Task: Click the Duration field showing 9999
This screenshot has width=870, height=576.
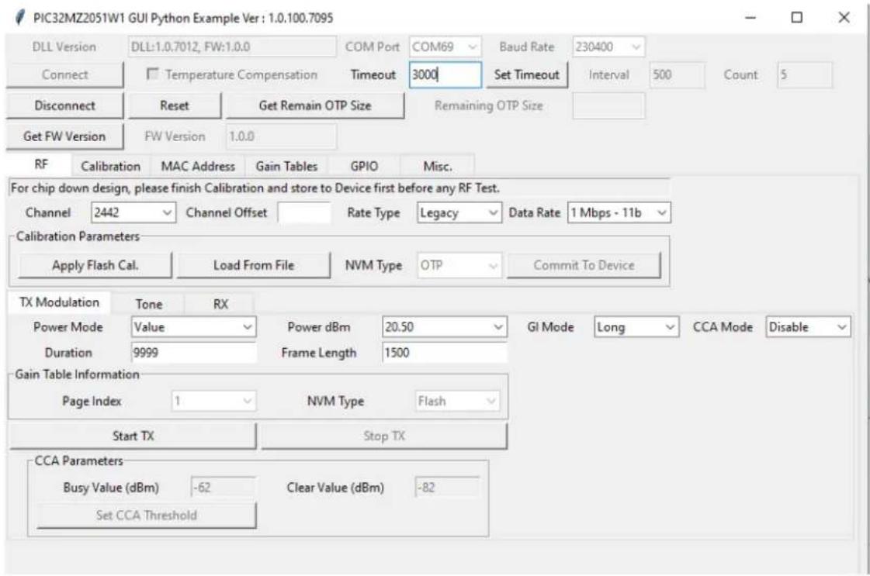Action: [194, 353]
